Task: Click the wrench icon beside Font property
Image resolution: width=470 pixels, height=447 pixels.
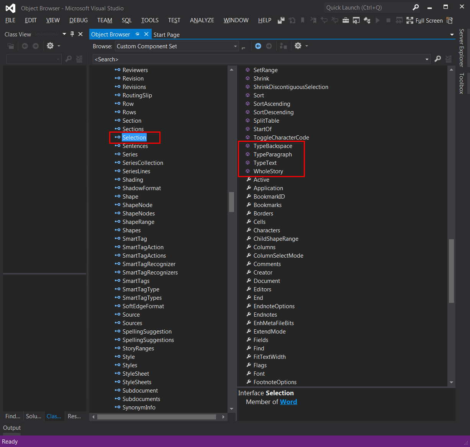Action: (x=249, y=374)
